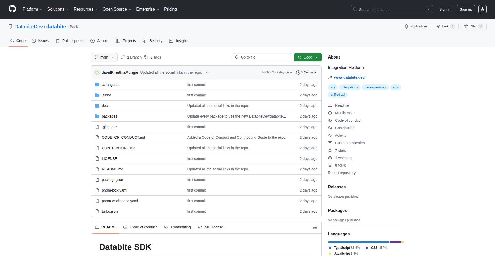Screen dimensions: 495x256
Task: Expand the green Code dropdown
Action: (308, 57)
